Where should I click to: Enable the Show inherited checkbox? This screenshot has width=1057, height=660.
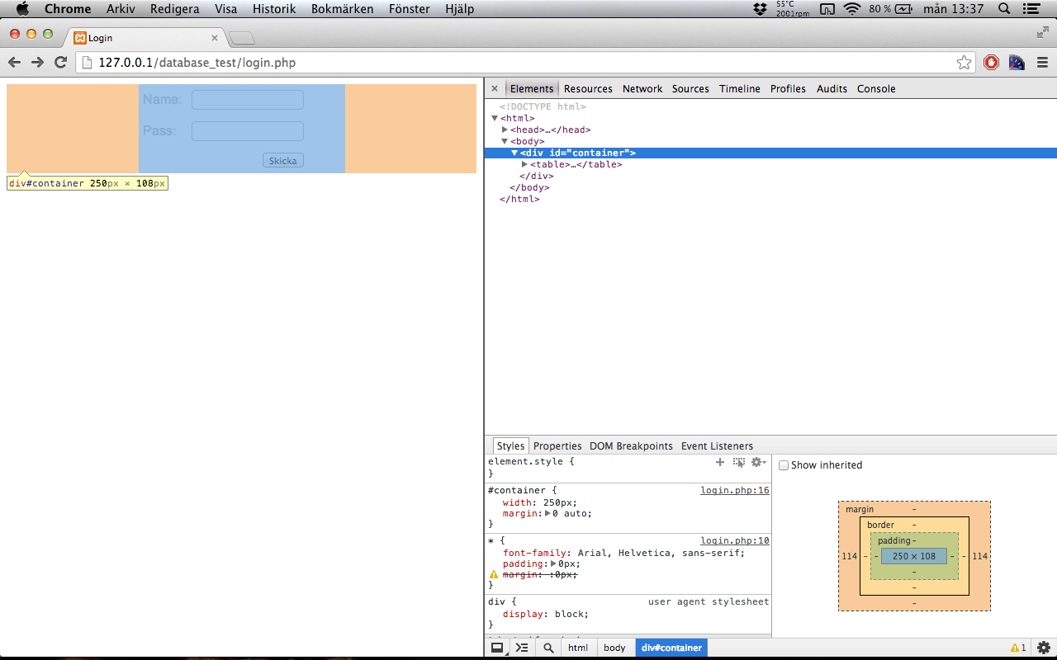(783, 464)
